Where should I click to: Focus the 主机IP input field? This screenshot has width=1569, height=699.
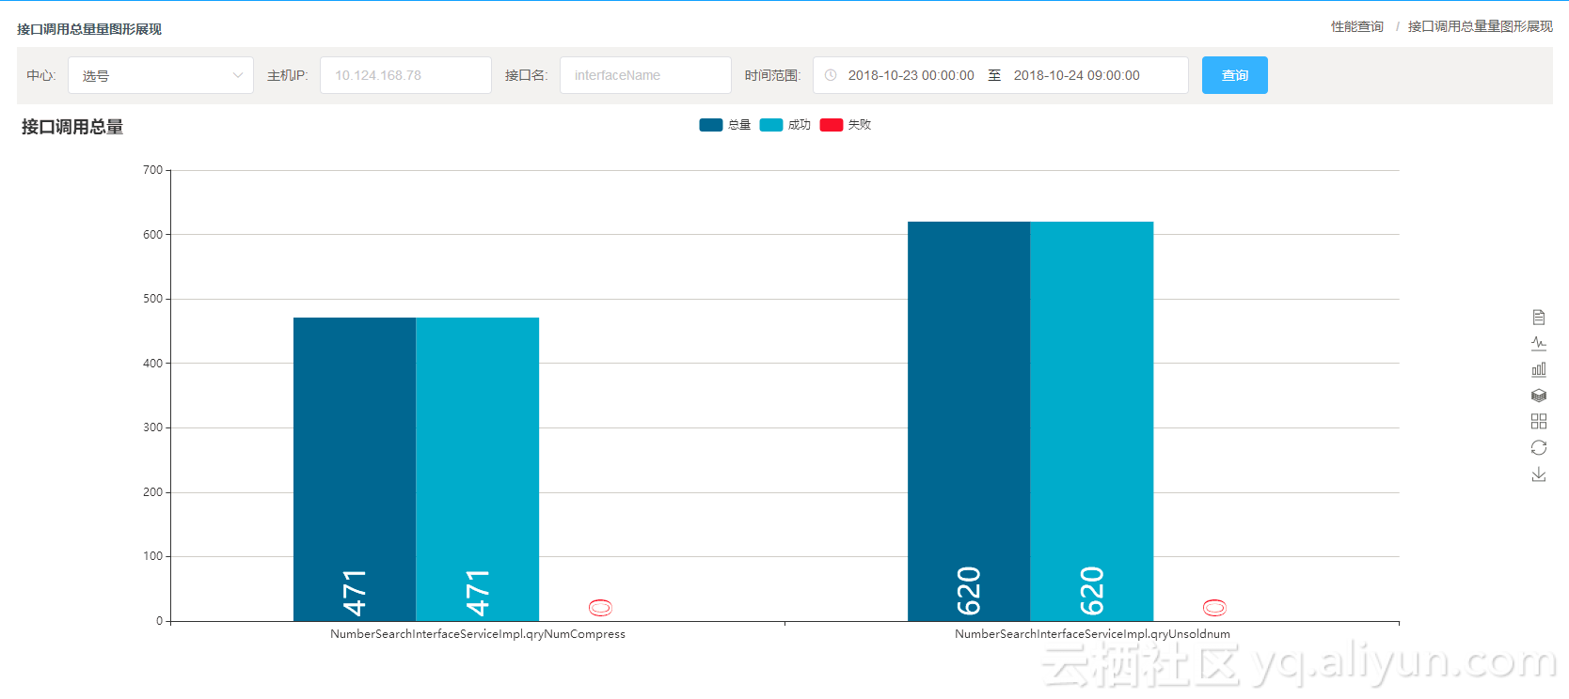click(405, 75)
